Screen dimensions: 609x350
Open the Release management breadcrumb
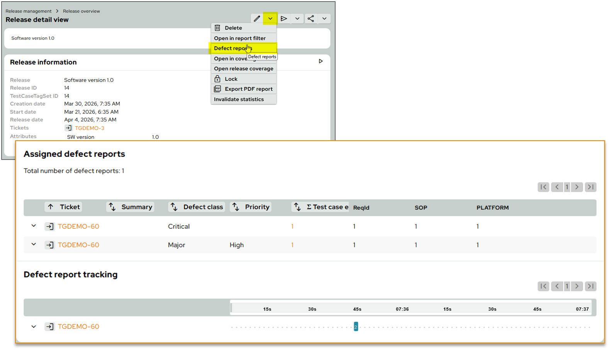point(29,11)
